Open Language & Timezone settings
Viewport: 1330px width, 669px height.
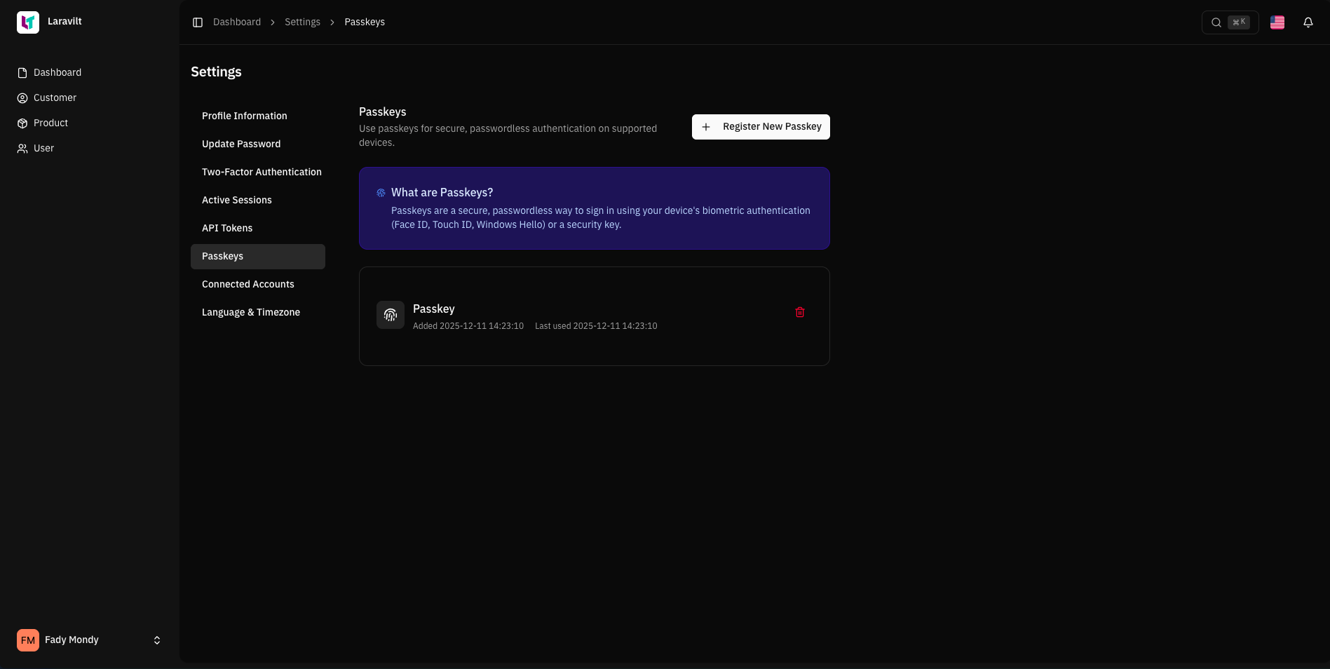(250, 313)
